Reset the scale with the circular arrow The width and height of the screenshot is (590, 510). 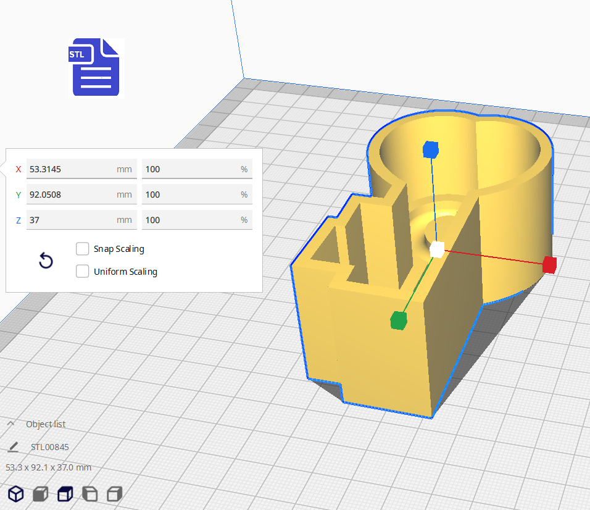pyautogui.click(x=46, y=261)
